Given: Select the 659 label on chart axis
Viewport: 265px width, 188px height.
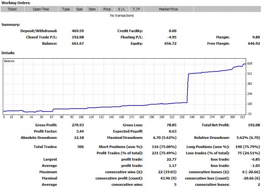Looking at the screenshot, I should click(249, 64).
